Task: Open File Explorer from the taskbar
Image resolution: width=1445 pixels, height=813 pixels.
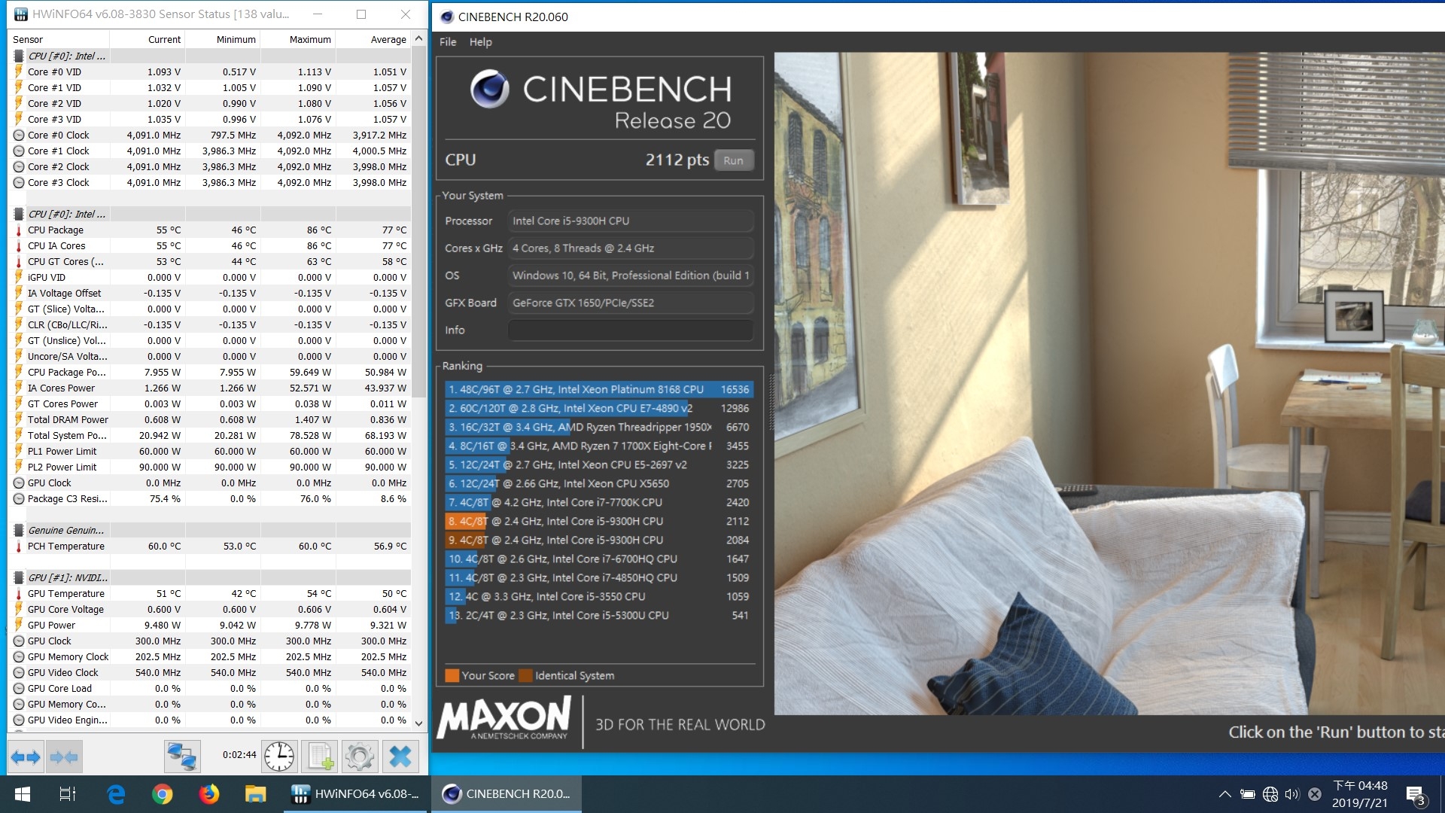Action: pyautogui.click(x=255, y=794)
